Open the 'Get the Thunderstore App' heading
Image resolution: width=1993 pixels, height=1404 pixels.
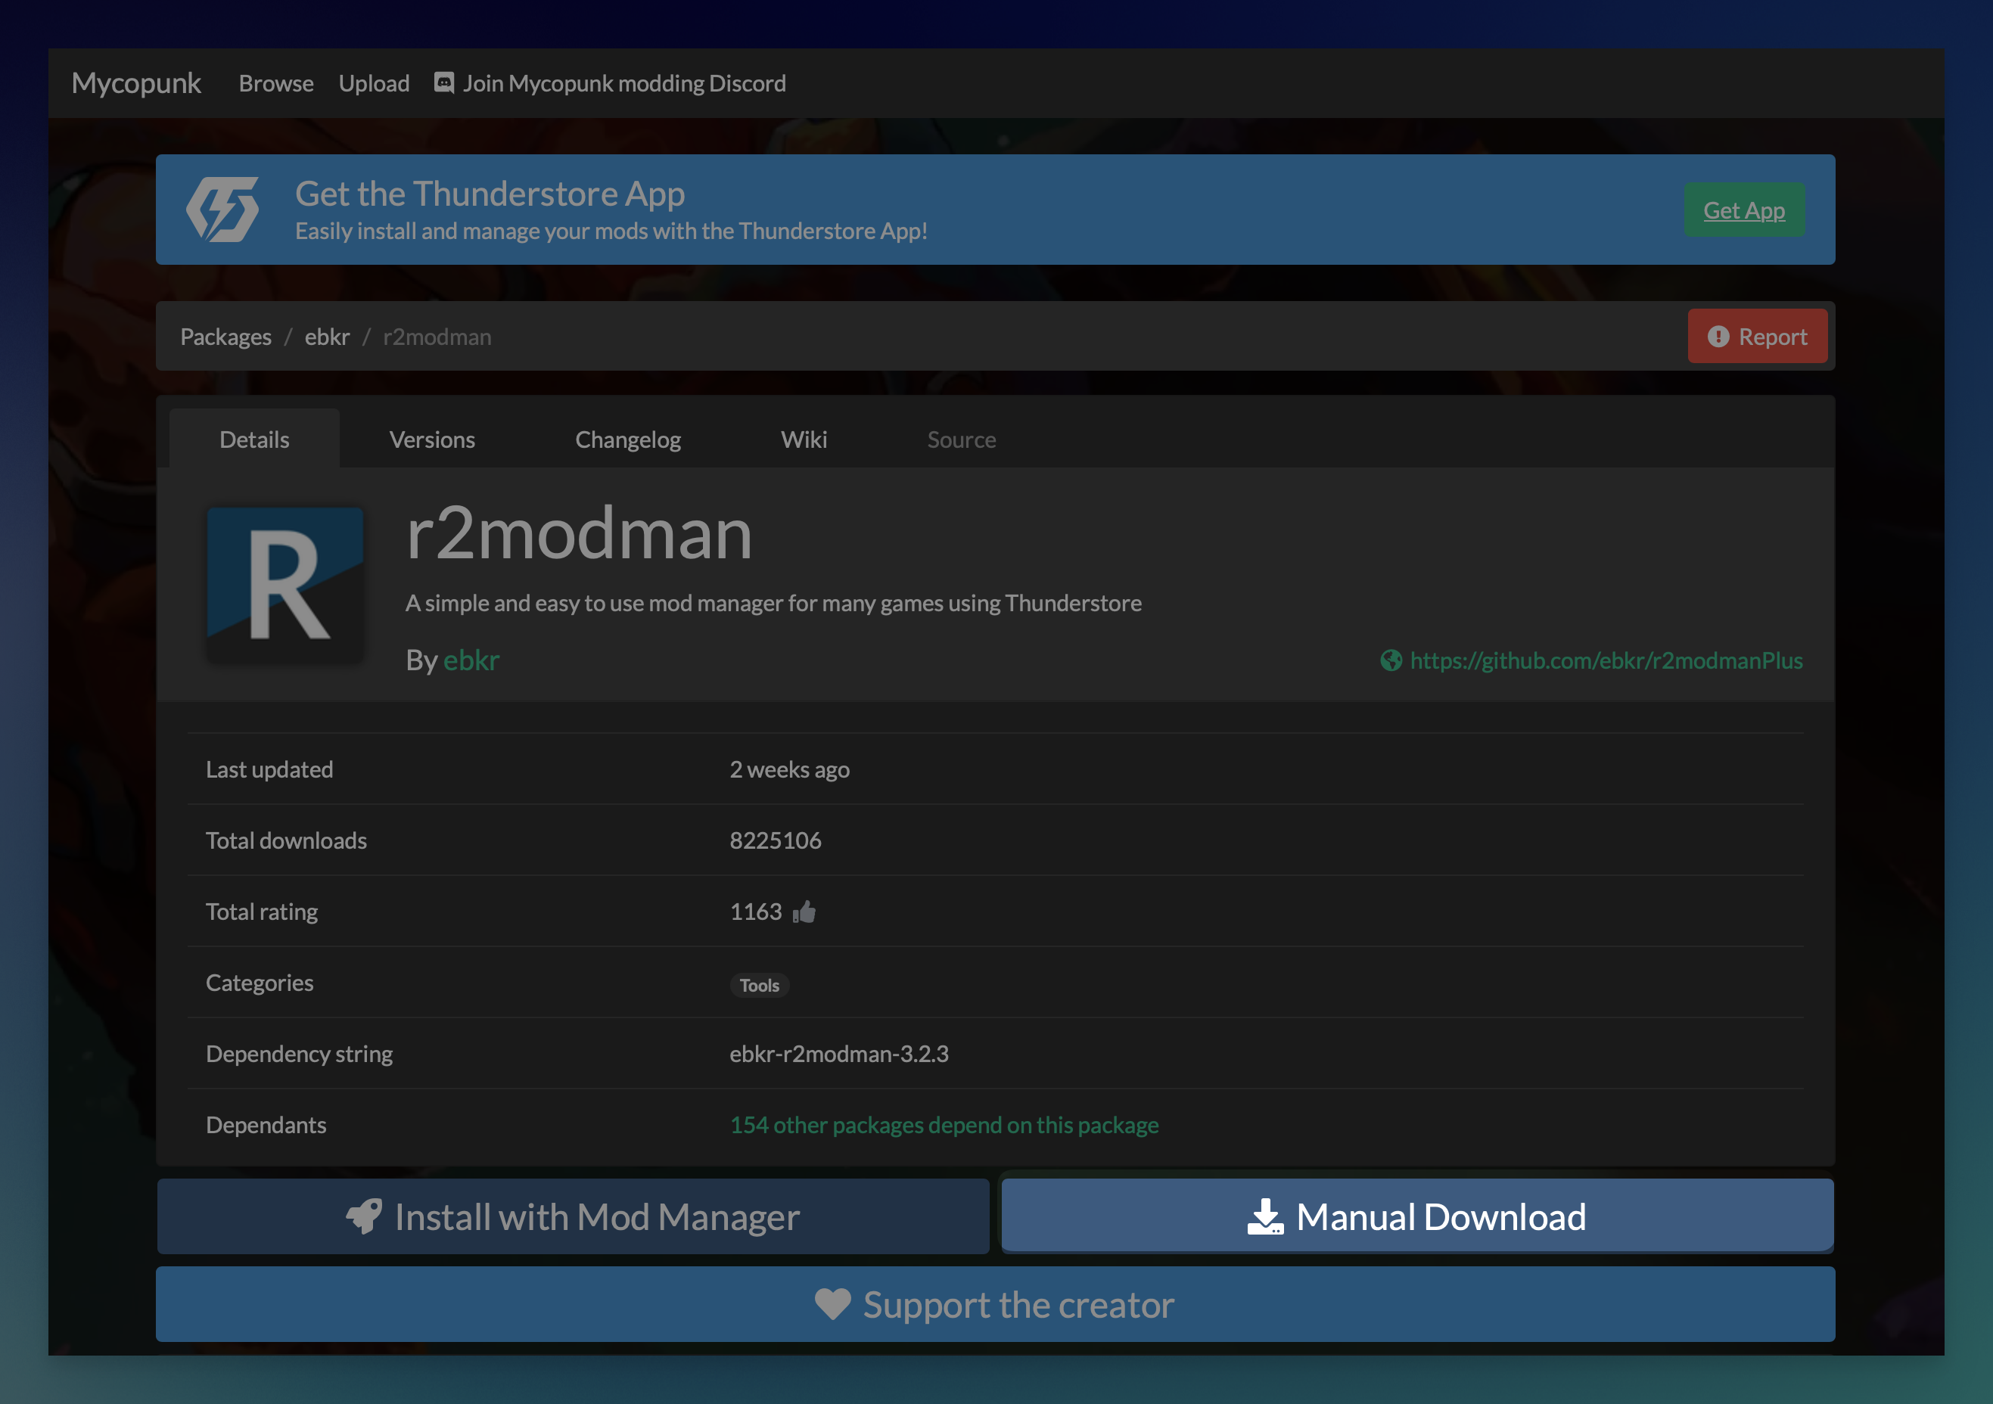point(490,194)
